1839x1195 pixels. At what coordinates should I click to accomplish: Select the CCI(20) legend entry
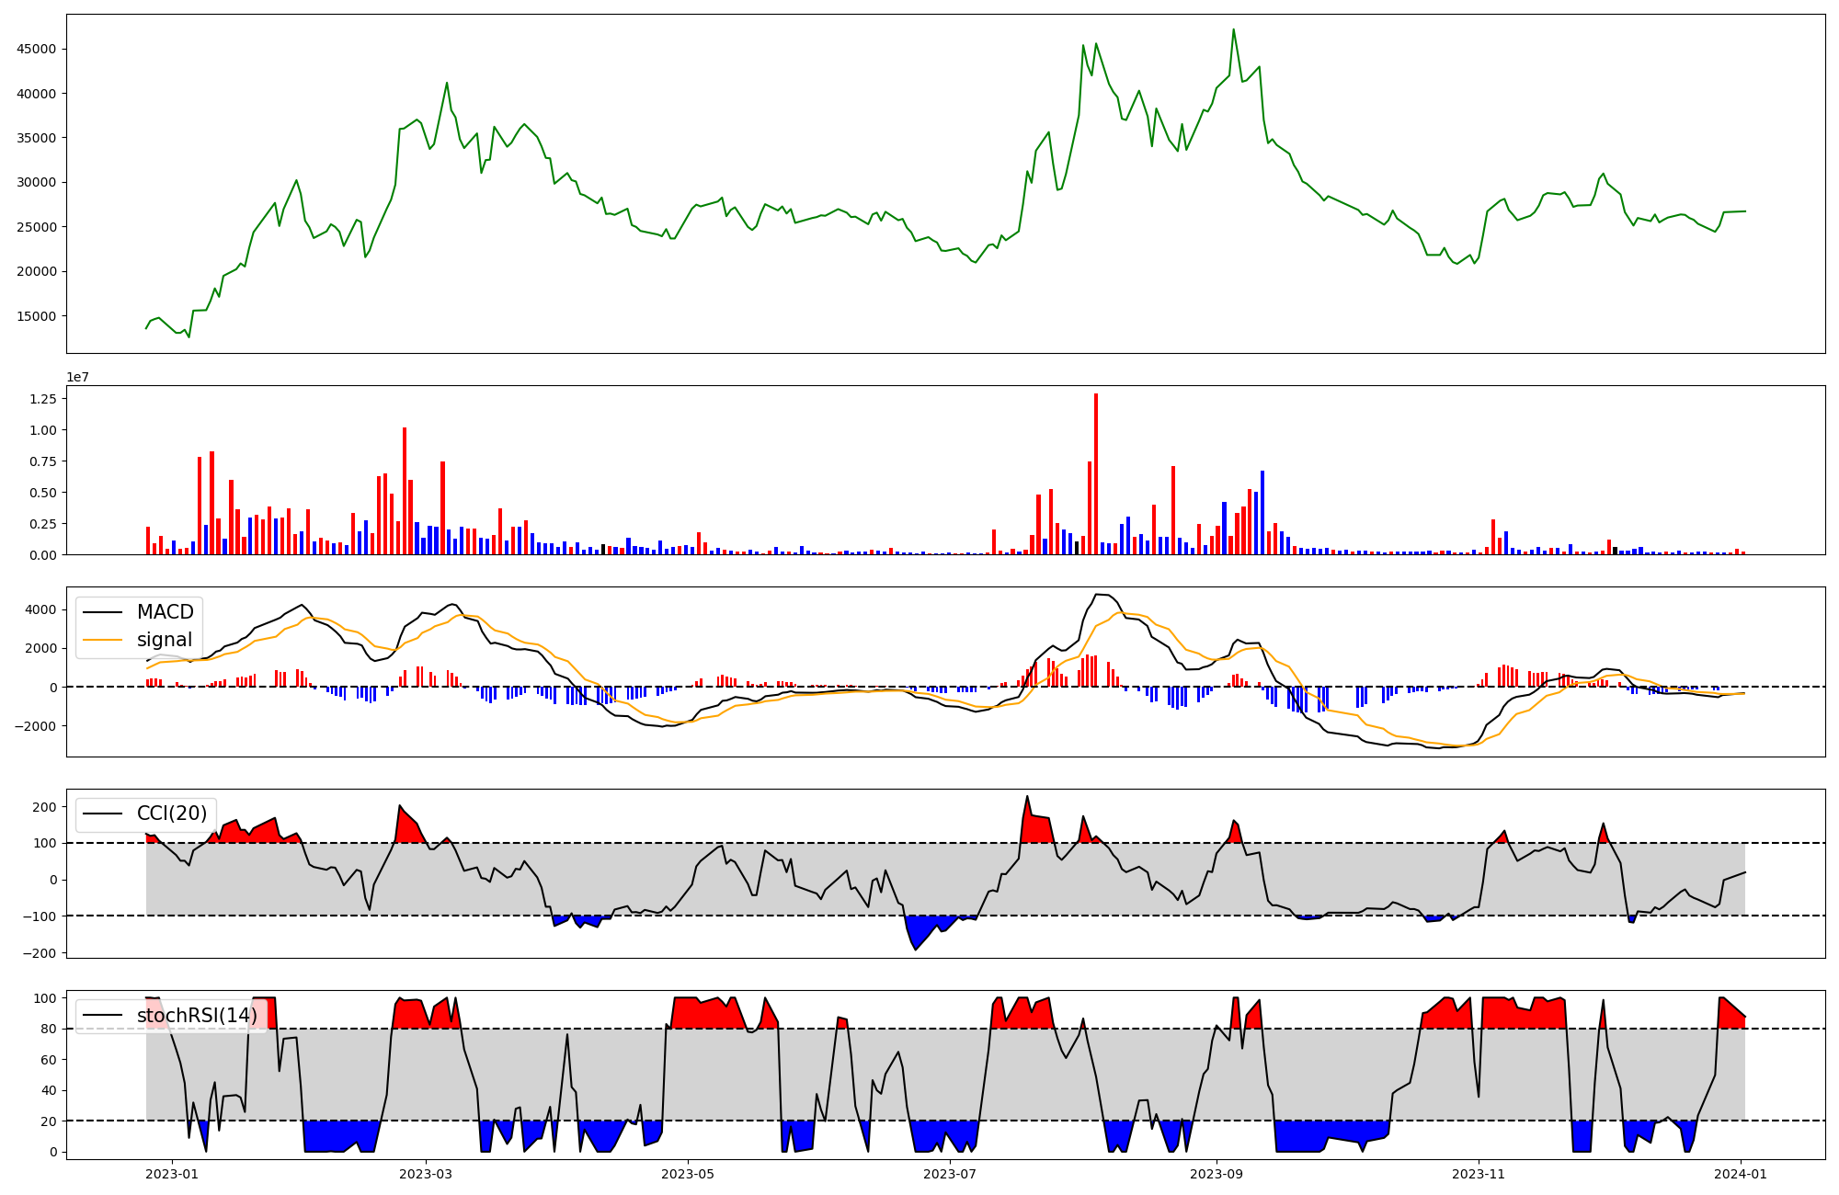(171, 814)
